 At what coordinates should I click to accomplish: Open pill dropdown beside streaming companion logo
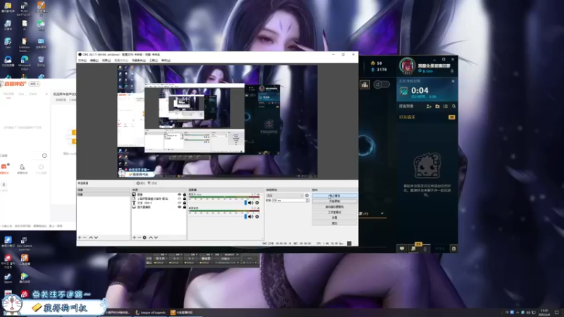coord(35,84)
